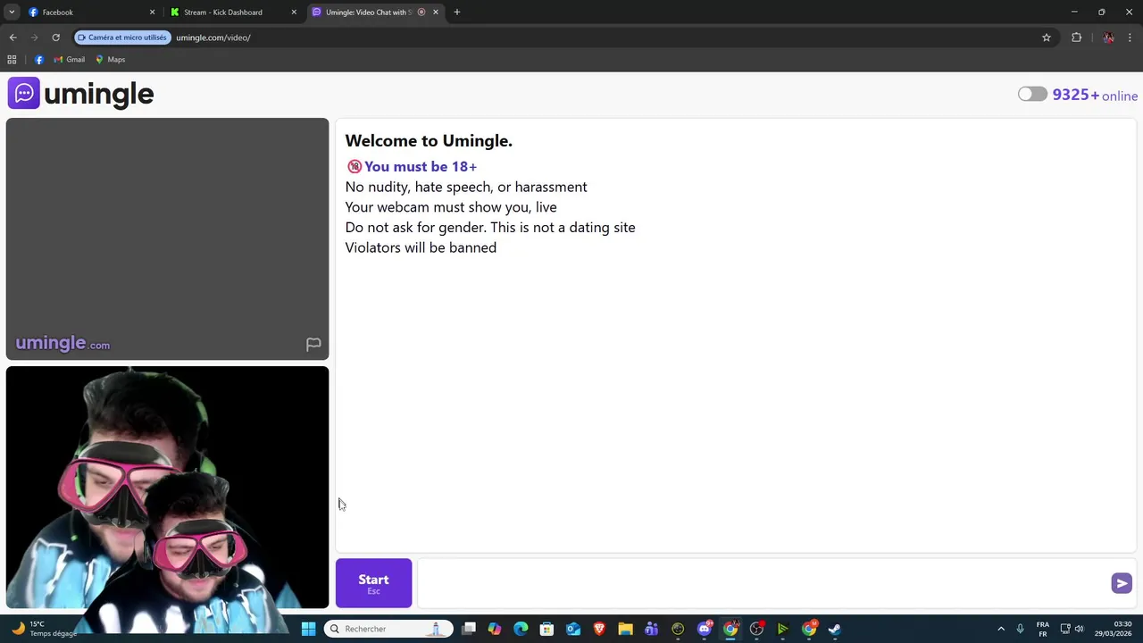This screenshot has height=643, width=1143.
Task: Reload the page
Action: point(55,38)
